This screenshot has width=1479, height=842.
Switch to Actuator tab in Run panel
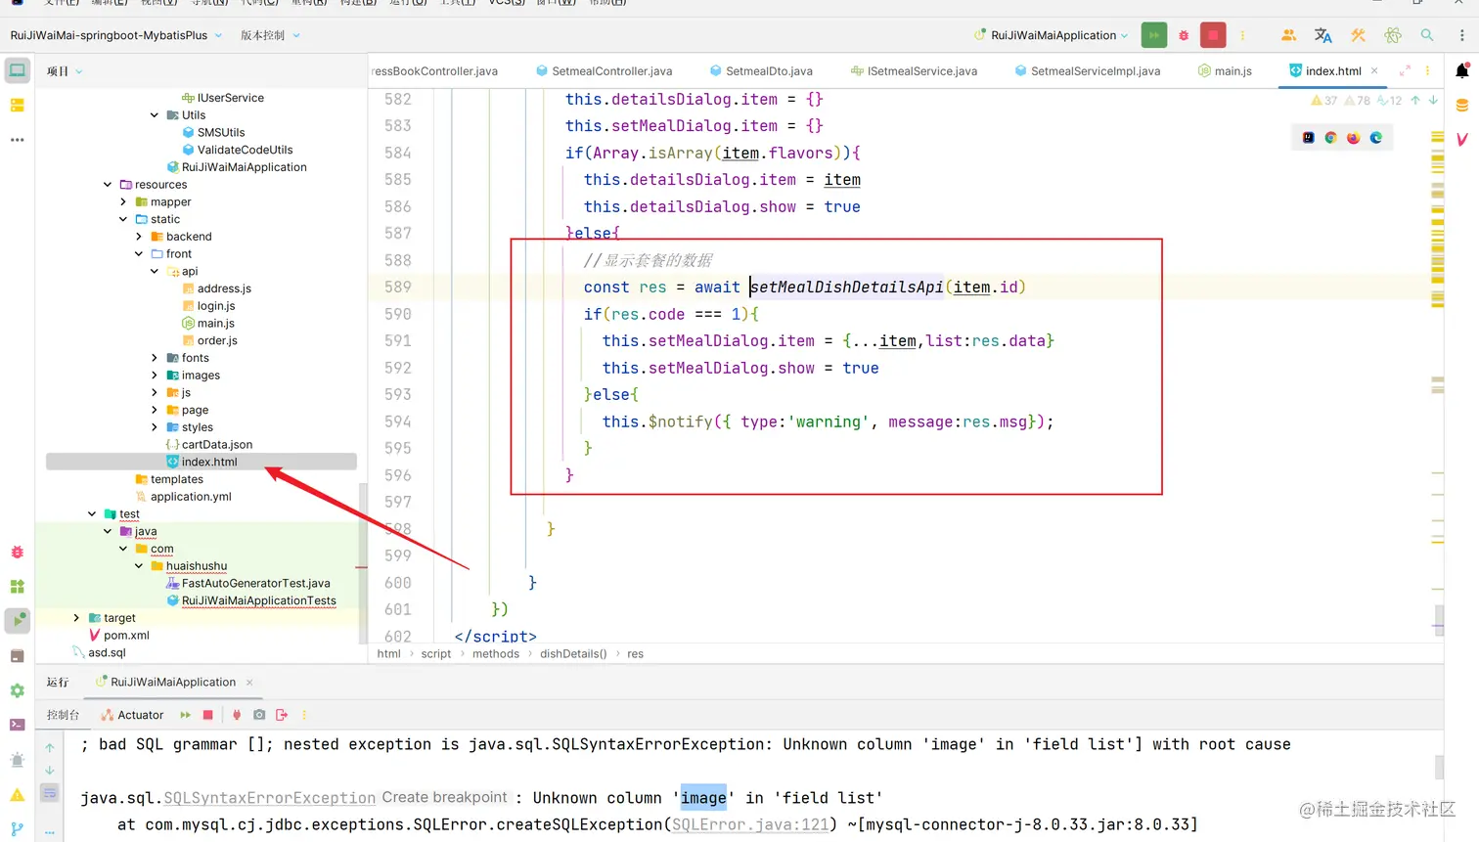click(132, 715)
